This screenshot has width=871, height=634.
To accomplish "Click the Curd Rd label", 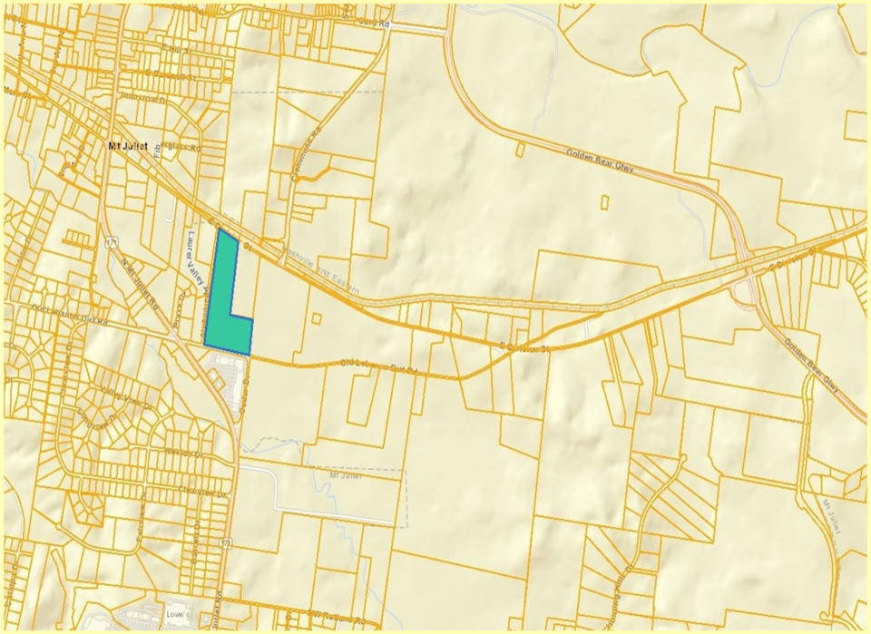I will [x=377, y=24].
